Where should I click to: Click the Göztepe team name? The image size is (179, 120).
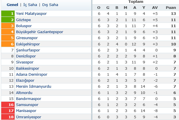coord(24,20)
